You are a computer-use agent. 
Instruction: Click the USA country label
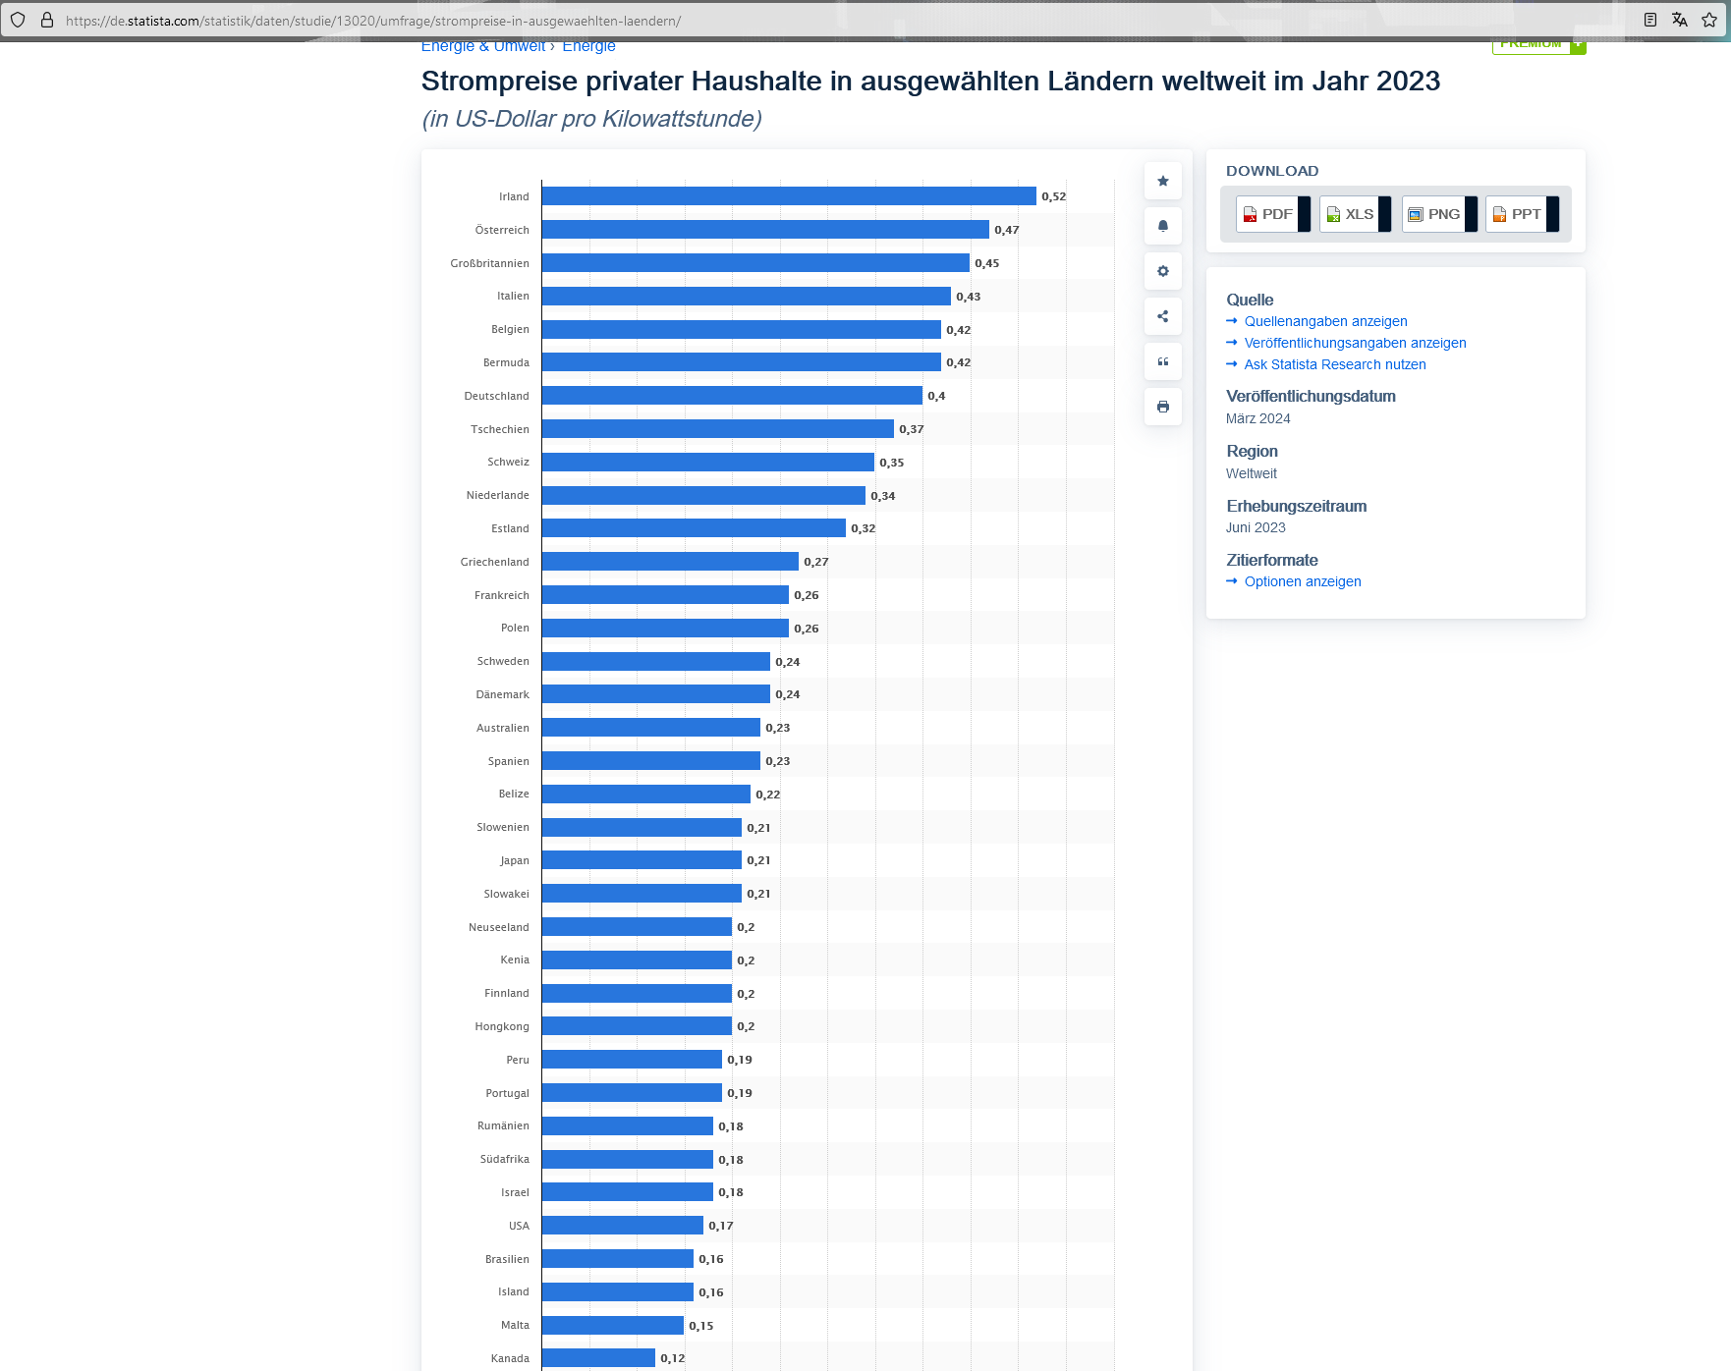[519, 1226]
